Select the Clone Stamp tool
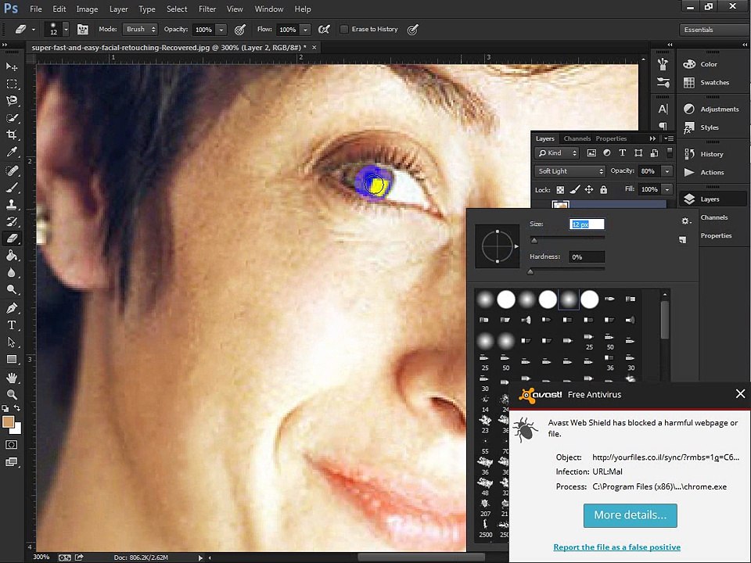751x563 pixels. 12,204
